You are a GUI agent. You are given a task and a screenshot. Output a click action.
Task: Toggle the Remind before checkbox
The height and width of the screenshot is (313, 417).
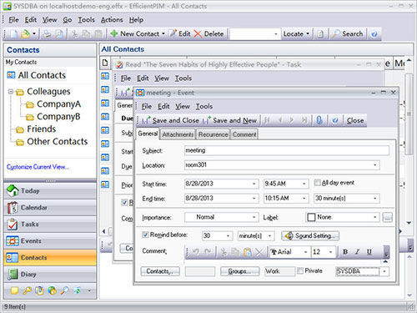[145, 235]
